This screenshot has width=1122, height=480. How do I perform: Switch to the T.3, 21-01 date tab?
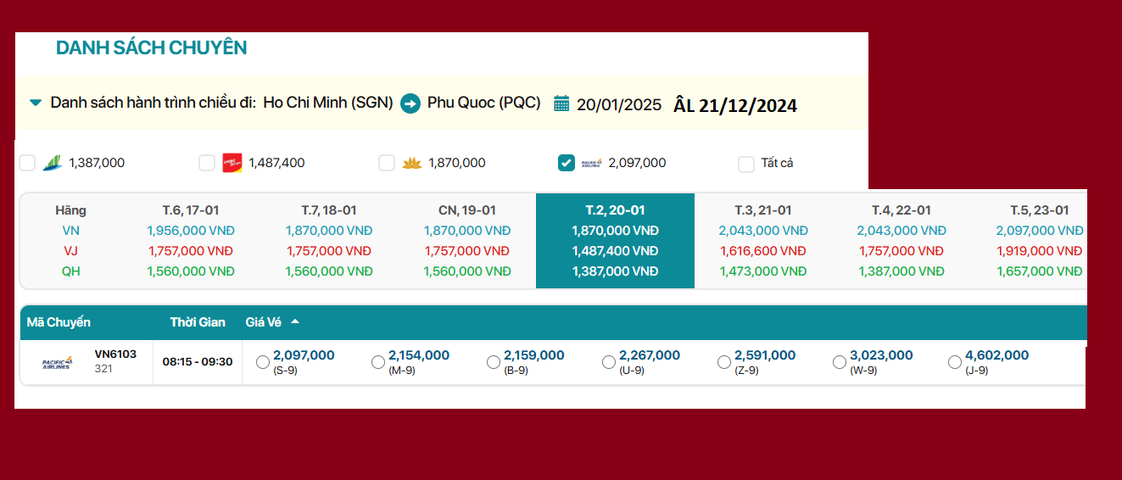[763, 210]
